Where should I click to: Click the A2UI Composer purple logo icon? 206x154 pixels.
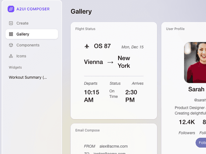tap(11, 9)
